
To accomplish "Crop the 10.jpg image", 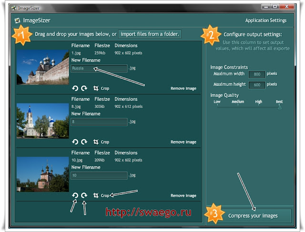I will (101, 195).
